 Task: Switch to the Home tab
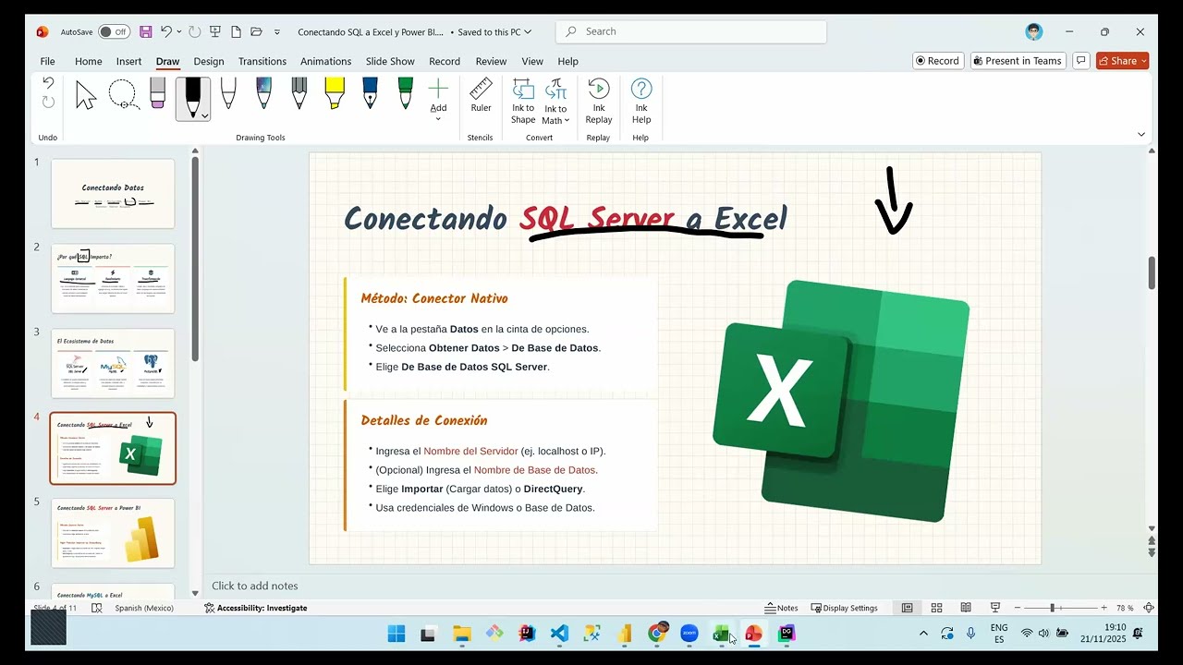[x=89, y=61]
